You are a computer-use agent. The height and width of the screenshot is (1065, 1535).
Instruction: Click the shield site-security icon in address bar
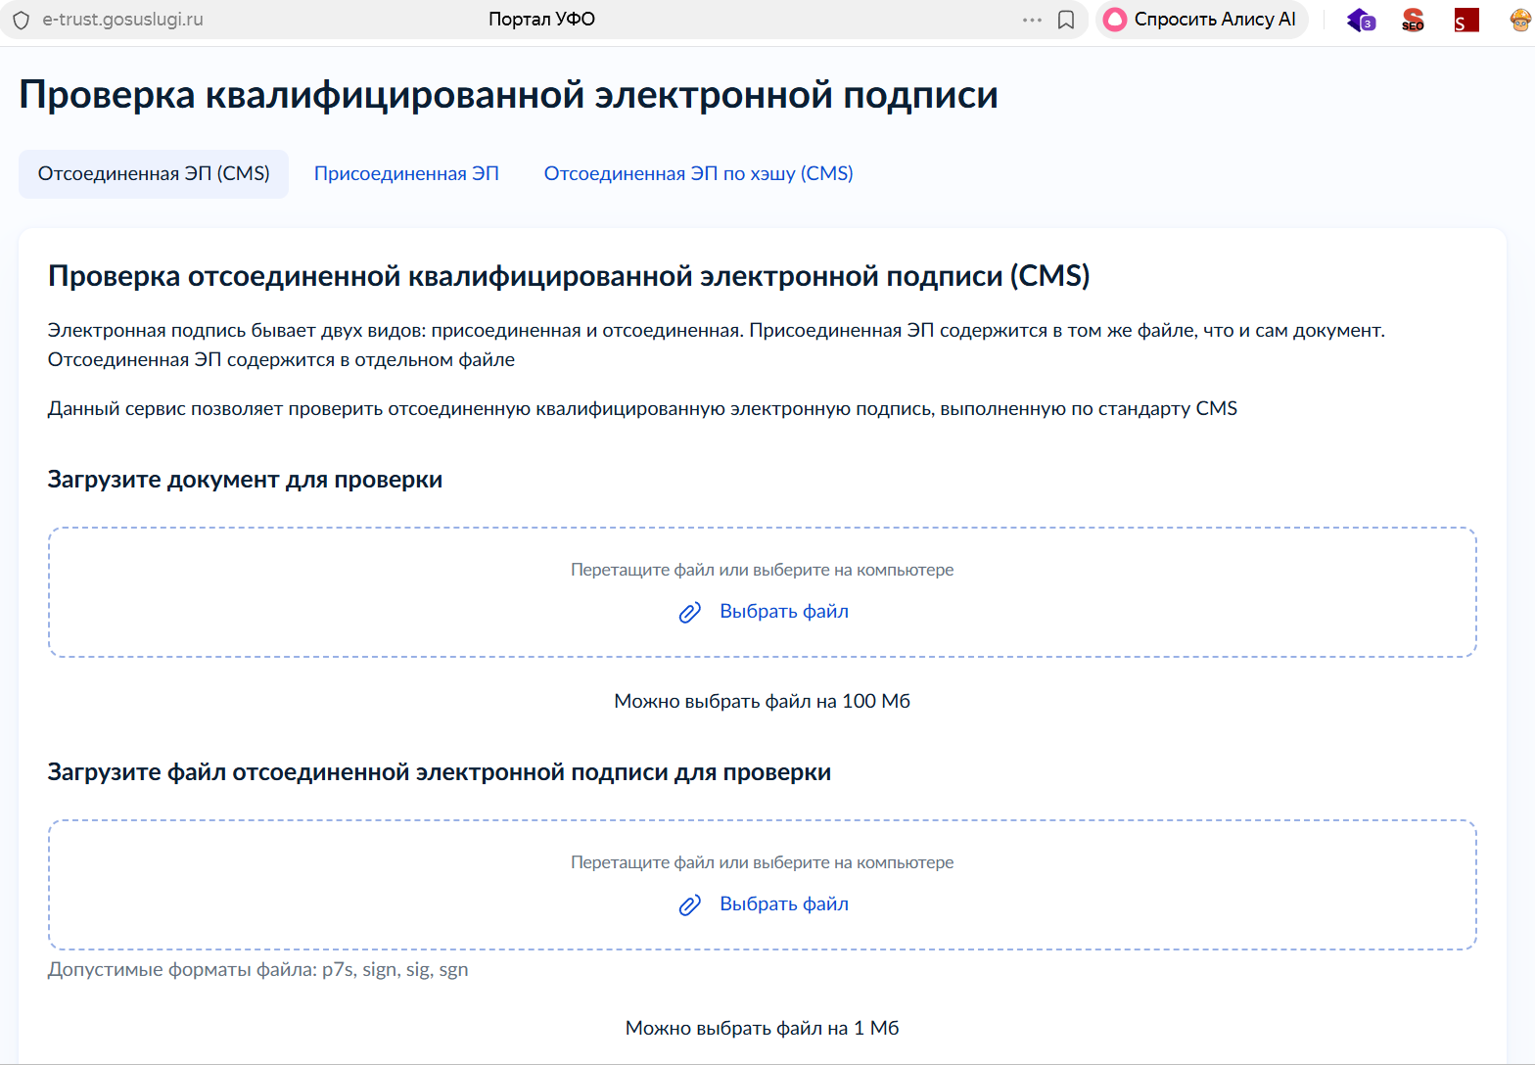pyautogui.click(x=21, y=20)
